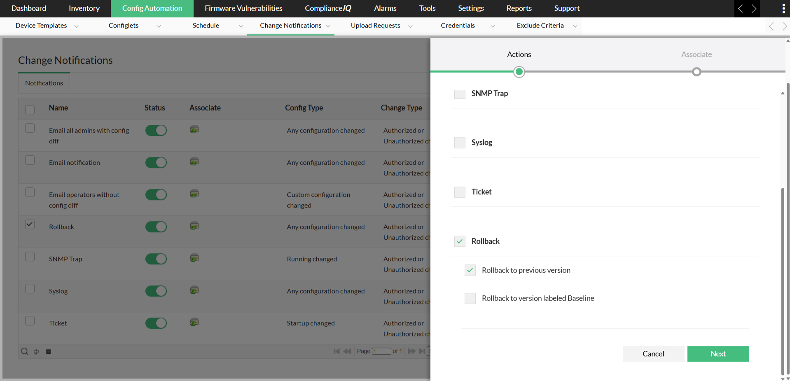Go to the first page of results
The image size is (790, 381).
click(x=337, y=351)
